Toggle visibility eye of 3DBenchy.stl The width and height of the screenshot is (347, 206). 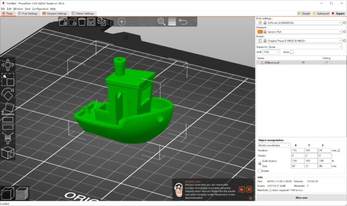click(x=304, y=63)
